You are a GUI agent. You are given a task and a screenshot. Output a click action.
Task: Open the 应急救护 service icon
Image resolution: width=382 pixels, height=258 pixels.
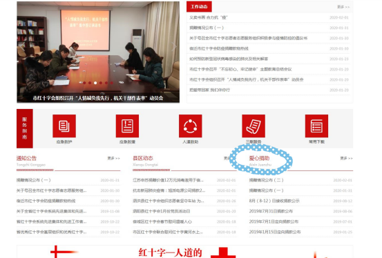tap(64, 126)
